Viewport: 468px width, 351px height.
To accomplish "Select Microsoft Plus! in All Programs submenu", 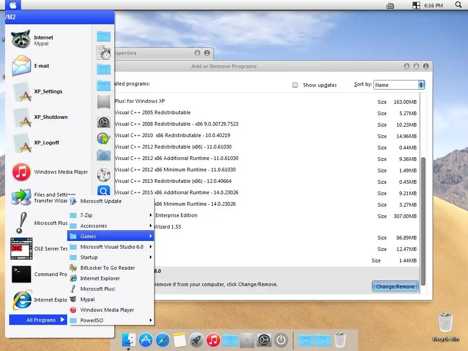I will point(111,289).
